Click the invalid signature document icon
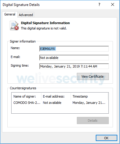This screenshot has width=120, height=144. 14,26
